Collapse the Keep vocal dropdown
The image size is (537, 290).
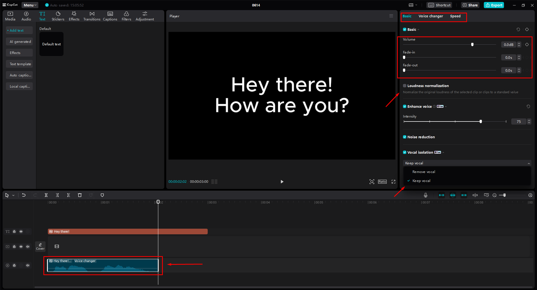tap(528, 163)
